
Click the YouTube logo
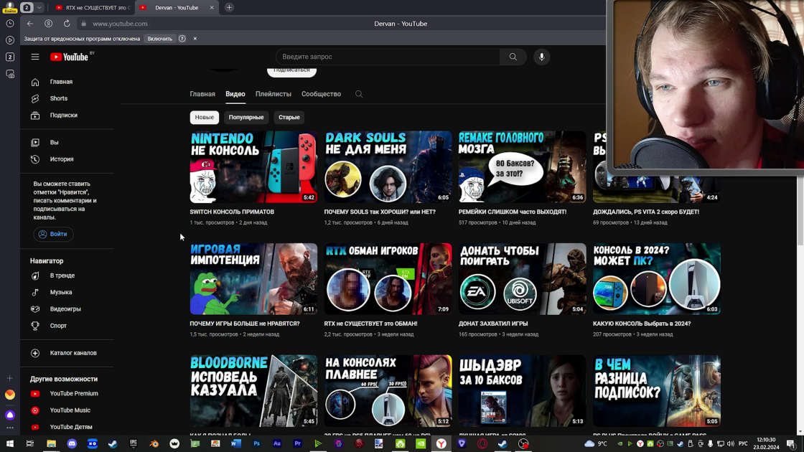[69, 57]
